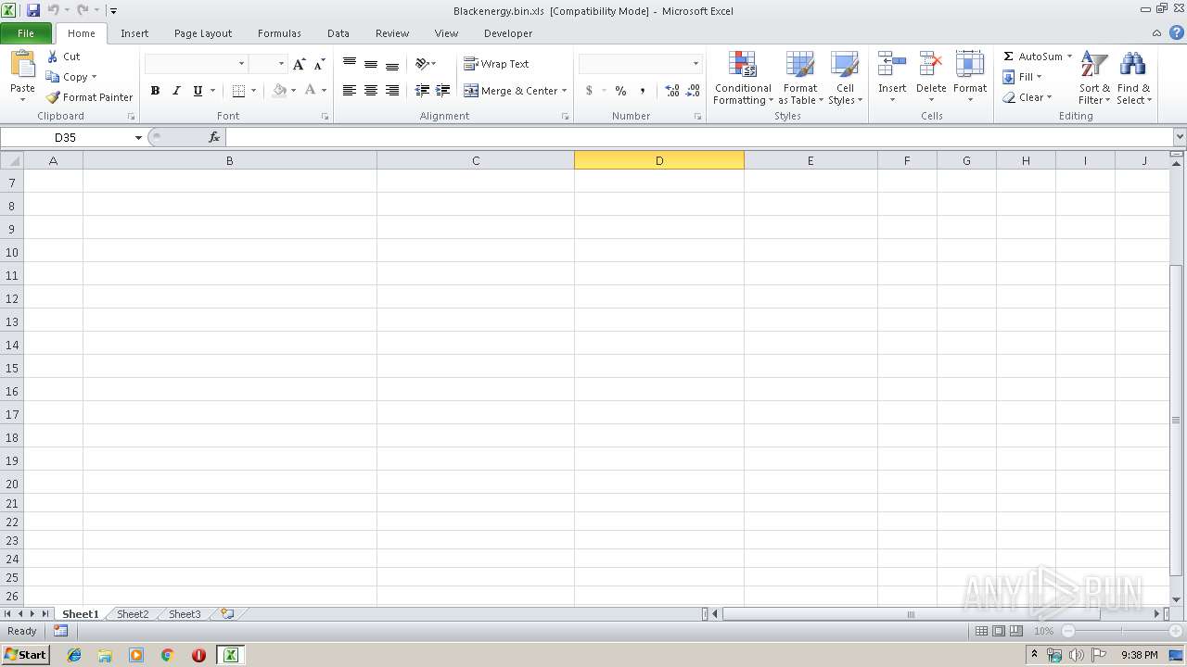Image resolution: width=1187 pixels, height=667 pixels.
Task: Click inside the formula bar
Action: click(x=699, y=137)
